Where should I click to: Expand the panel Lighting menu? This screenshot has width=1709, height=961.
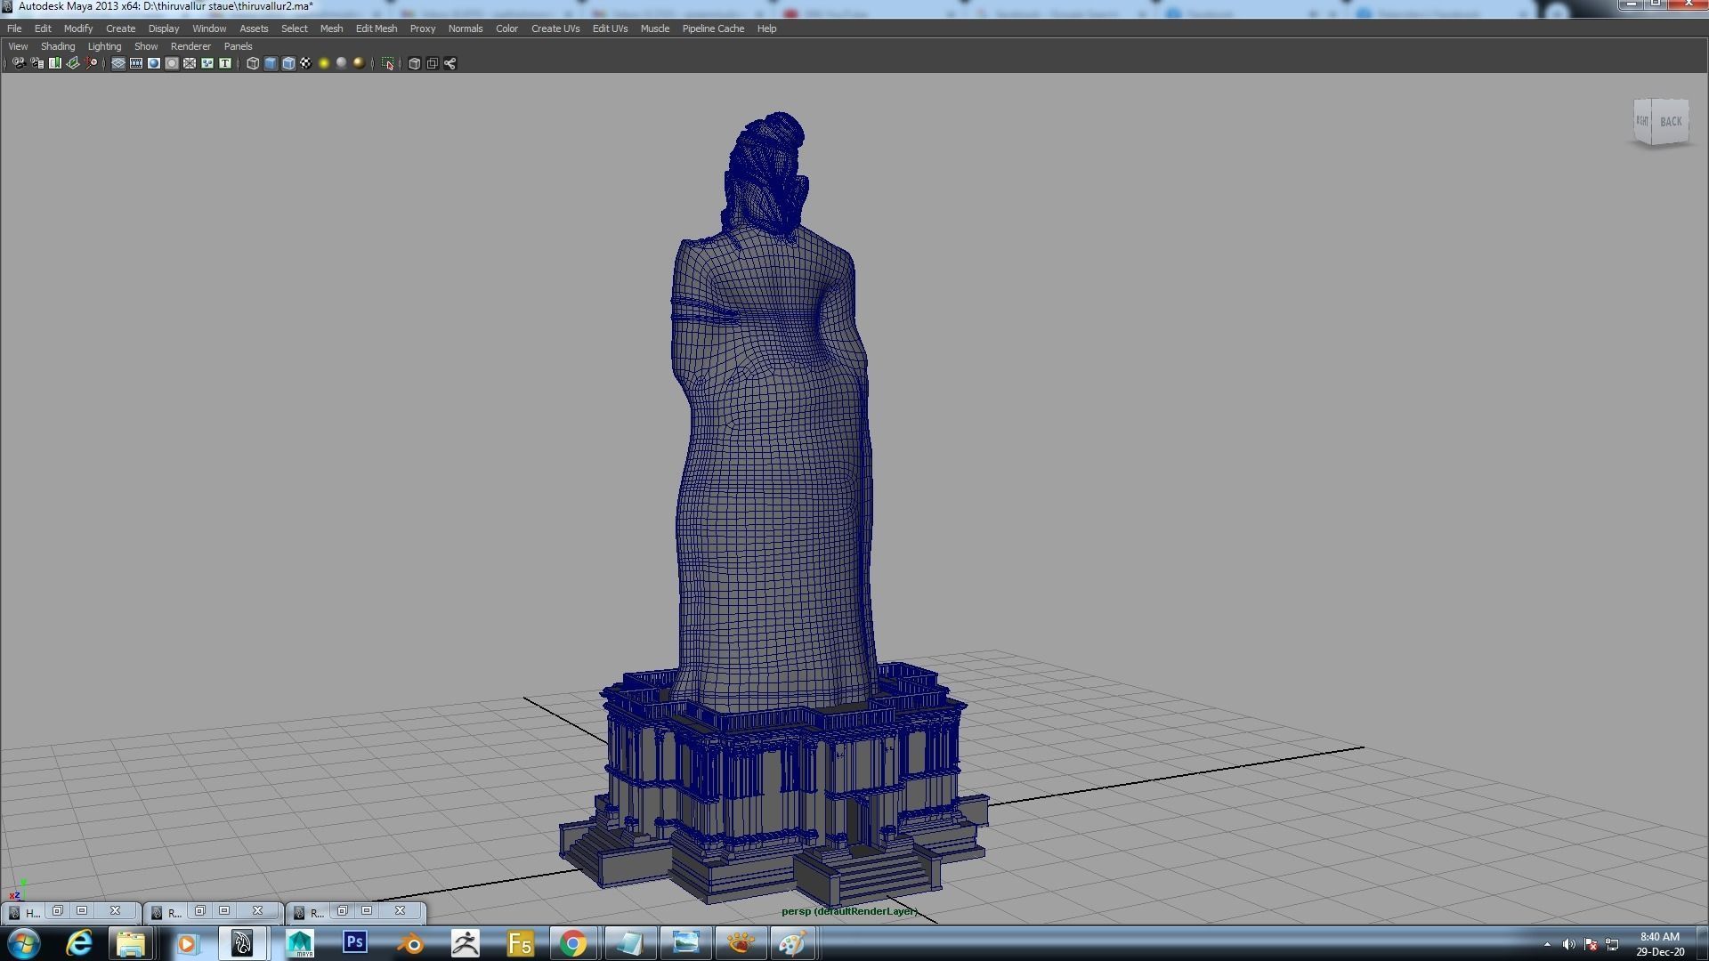pos(104,46)
